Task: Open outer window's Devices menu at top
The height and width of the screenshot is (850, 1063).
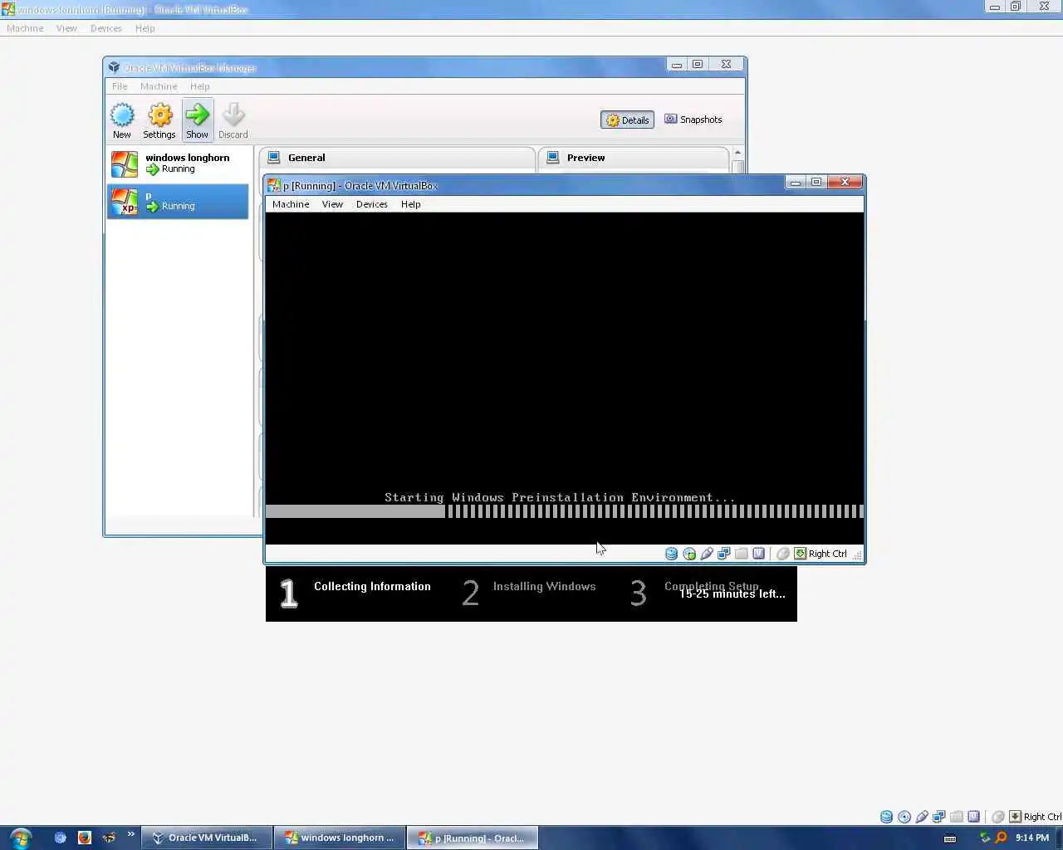Action: coord(106,28)
